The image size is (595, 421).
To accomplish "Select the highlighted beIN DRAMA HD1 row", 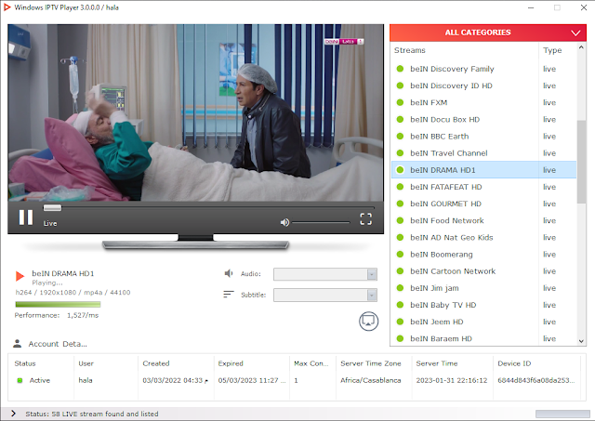I will pos(483,170).
